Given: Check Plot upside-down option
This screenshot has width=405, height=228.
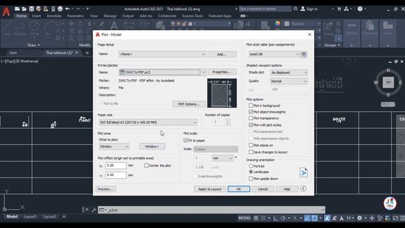Looking at the screenshot, I should click(251, 179).
